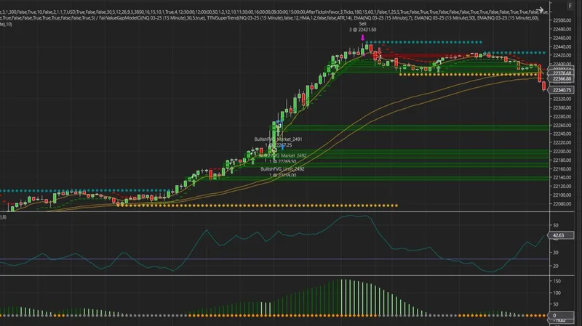Screen dimensions: 582x326
Task: Click the blue buy arrow below BullishFVG_Market_2491
Action: (x=282, y=147)
